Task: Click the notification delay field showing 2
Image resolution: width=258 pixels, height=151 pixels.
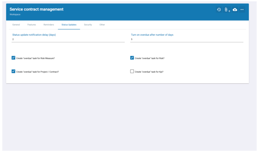Action: point(68,40)
